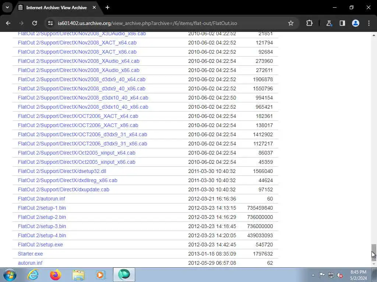Download FlatOut 2/setup-2.bin

pos(42,217)
